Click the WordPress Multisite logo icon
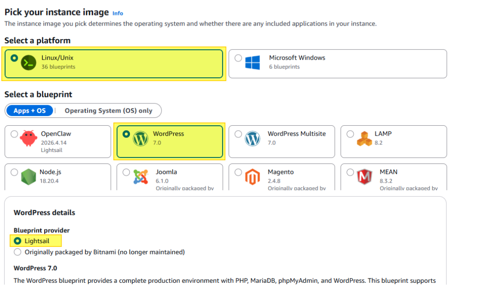This screenshot has width=477, height=286. (x=252, y=139)
